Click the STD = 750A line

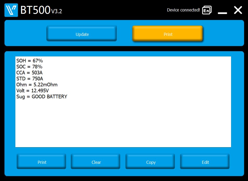pyautogui.click(x=30, y=79)
